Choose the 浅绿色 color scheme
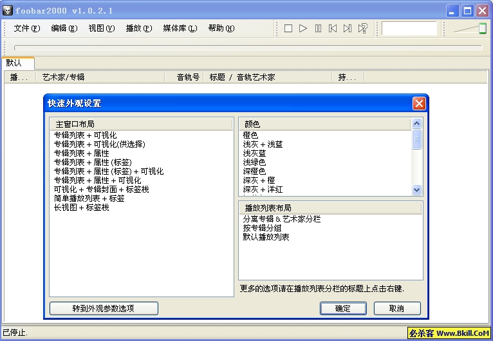Image resolution: width=493 pixels, height=341 pixels. pos(254,162)
